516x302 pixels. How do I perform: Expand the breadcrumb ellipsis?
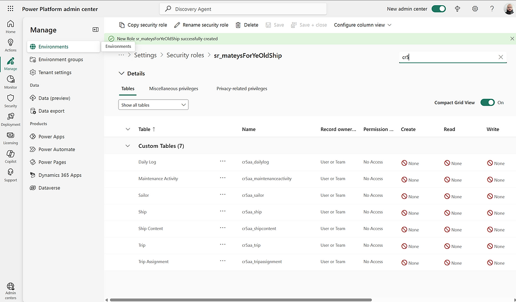point(121,55)
